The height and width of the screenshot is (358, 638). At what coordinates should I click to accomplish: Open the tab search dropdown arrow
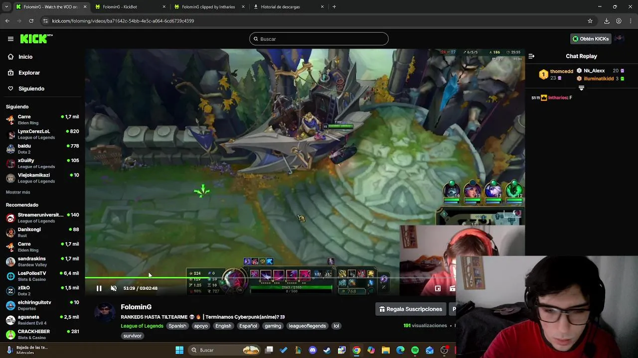pos(6,7)
